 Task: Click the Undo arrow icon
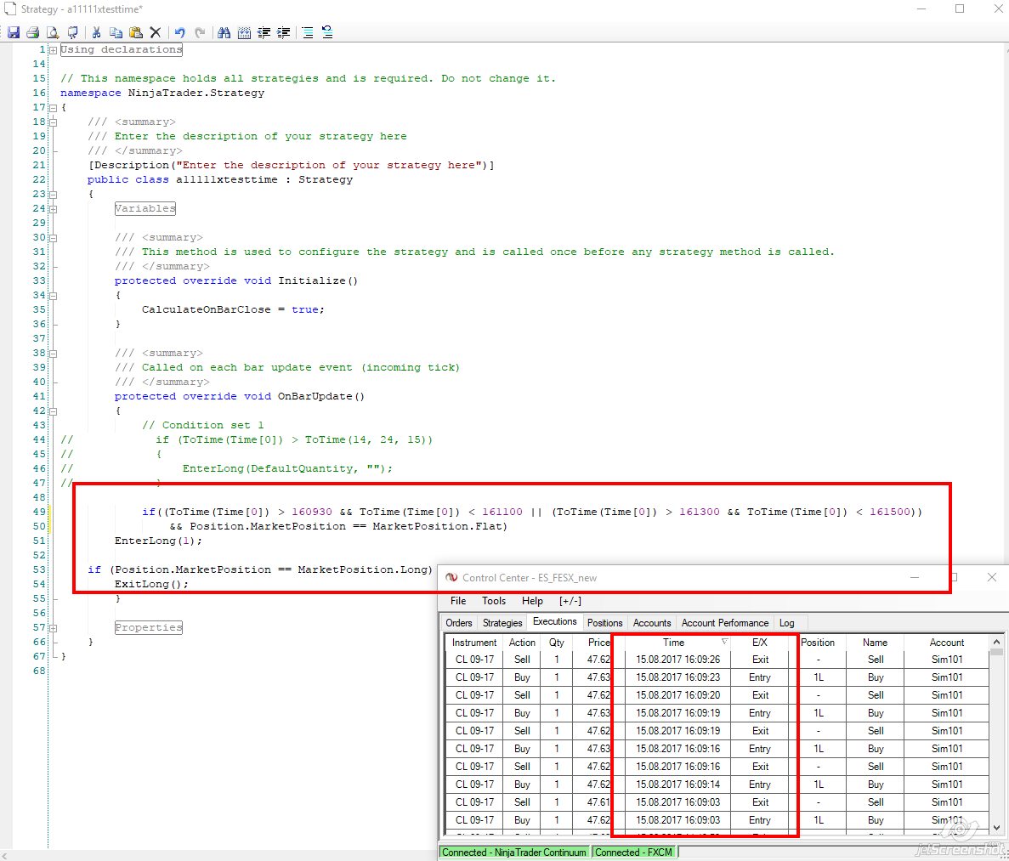(180, 32)
